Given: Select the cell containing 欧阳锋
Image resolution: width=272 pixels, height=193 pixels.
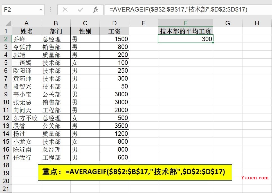Looking at the screenshot, I should tap(26, 70).
